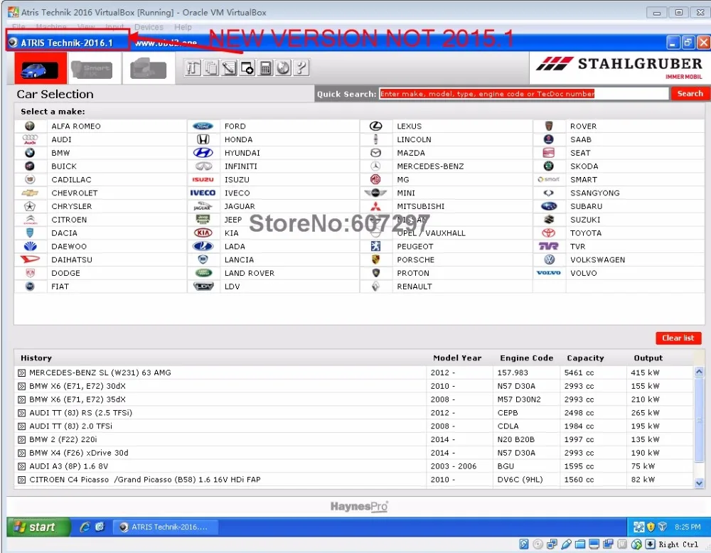Select the blue car vehicle tab
This screenshot has width=711, height=553.
pos(41,68)
